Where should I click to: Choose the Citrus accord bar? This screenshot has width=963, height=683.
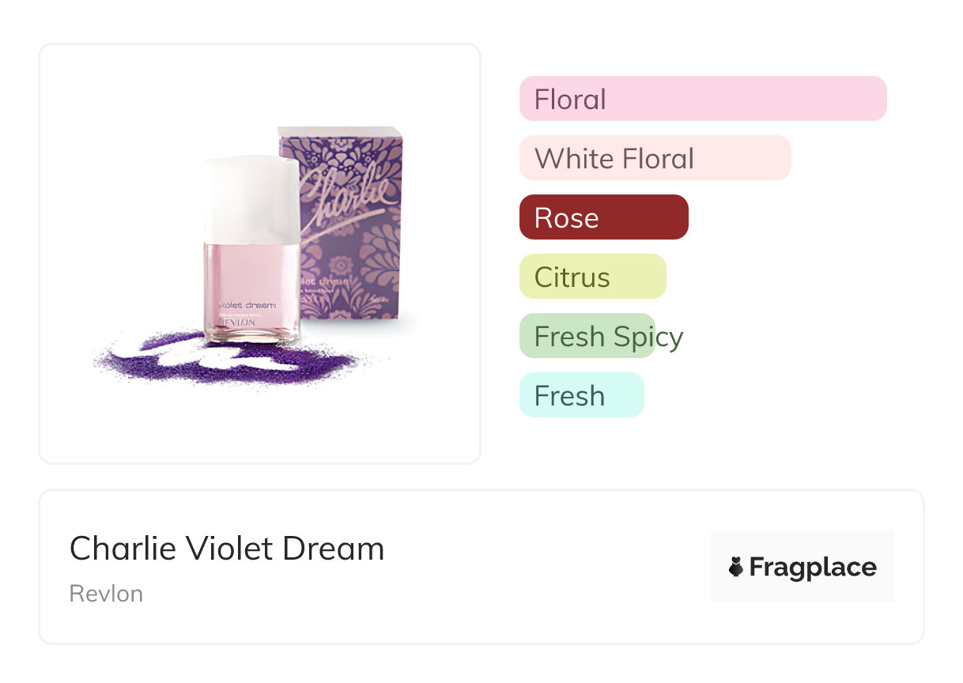[x=592, y=277]
